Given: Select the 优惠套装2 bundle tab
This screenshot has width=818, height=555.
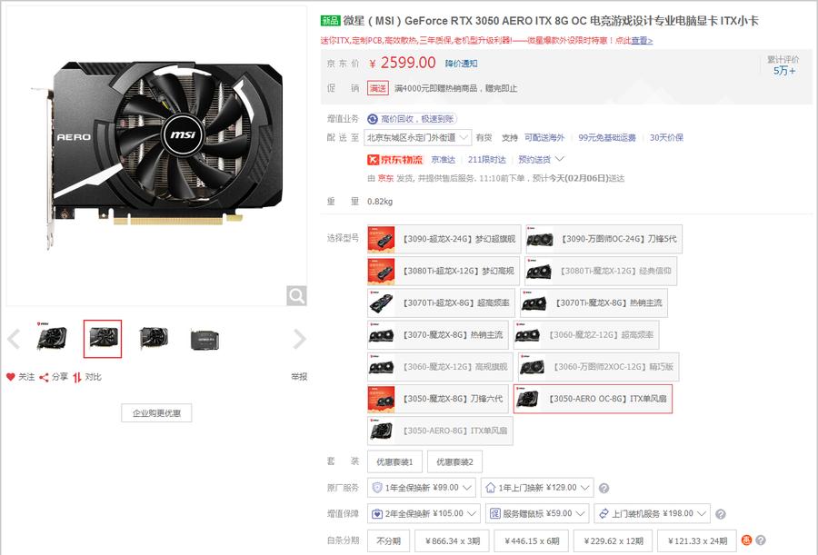Looking at the screenshot, I should [455, 461].
